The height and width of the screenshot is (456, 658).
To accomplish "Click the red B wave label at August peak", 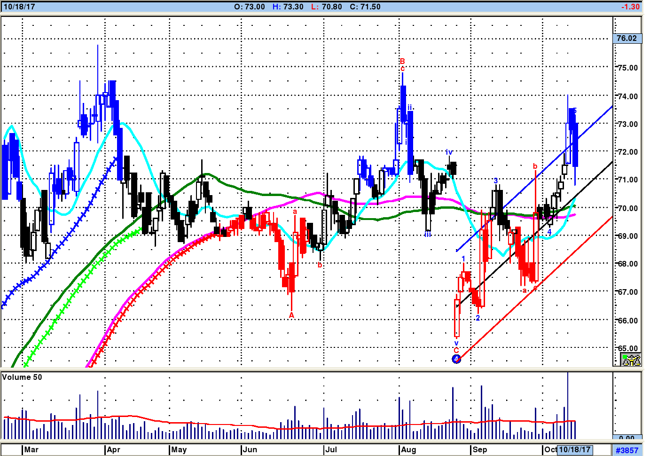I will (402, 61).
